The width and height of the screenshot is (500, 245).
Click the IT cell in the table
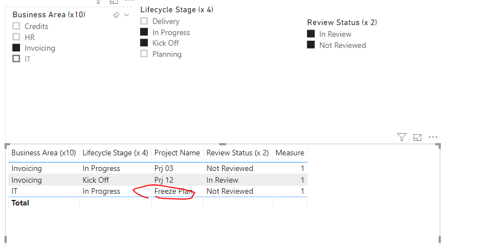tap(15, 191)
